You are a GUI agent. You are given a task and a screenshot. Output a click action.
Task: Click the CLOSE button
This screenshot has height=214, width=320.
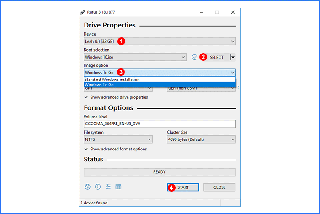click(x=219, y=187)
